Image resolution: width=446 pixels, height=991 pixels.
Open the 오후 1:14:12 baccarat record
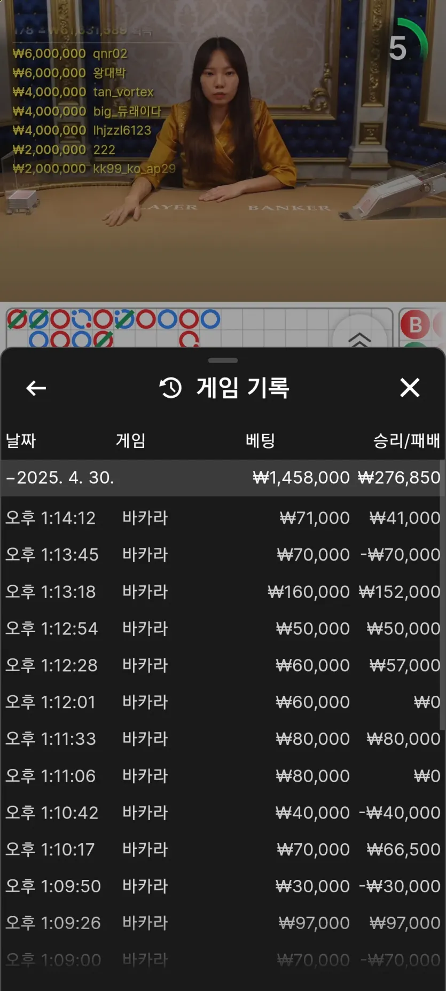pyautogui.click(x=223, y=518)
